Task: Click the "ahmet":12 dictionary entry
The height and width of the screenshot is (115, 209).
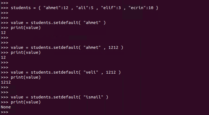Action: point(56,8)
